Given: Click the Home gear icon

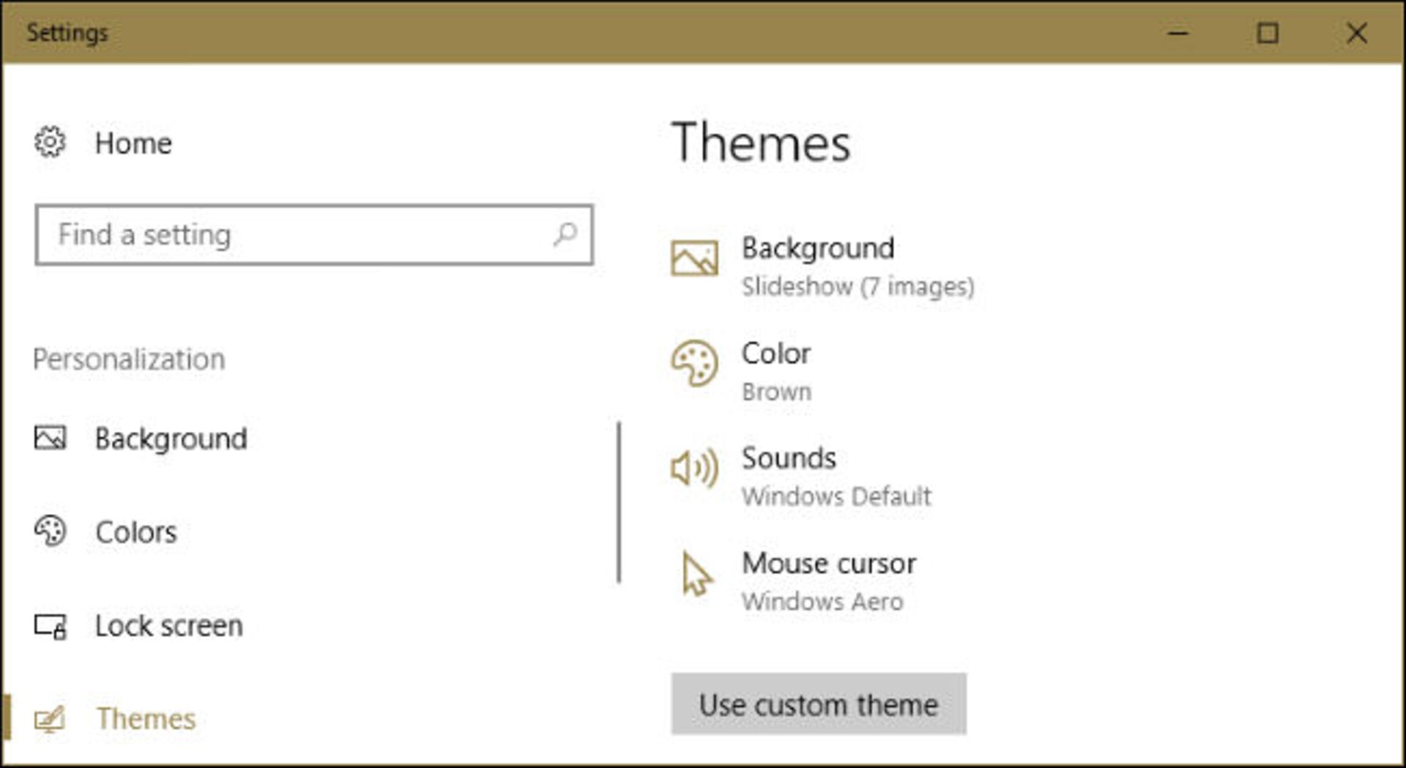Looking at the screenshot, I should pyautogui.click(x=48, y=143).
